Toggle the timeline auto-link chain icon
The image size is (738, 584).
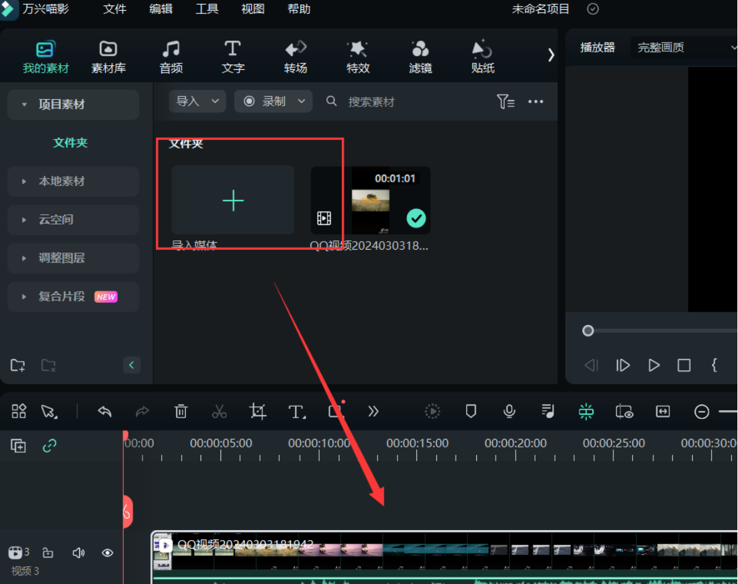pyautogui.click(x=49, y=446)
